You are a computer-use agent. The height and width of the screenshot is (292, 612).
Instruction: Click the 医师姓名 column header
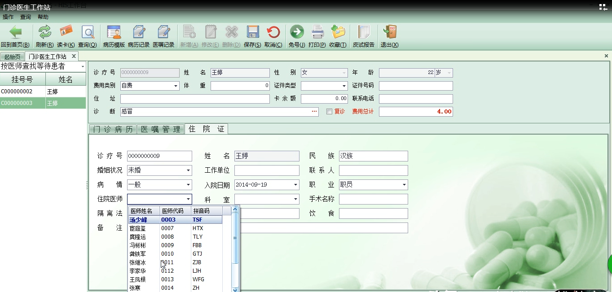pyautogui.click(x=144, y=211)
